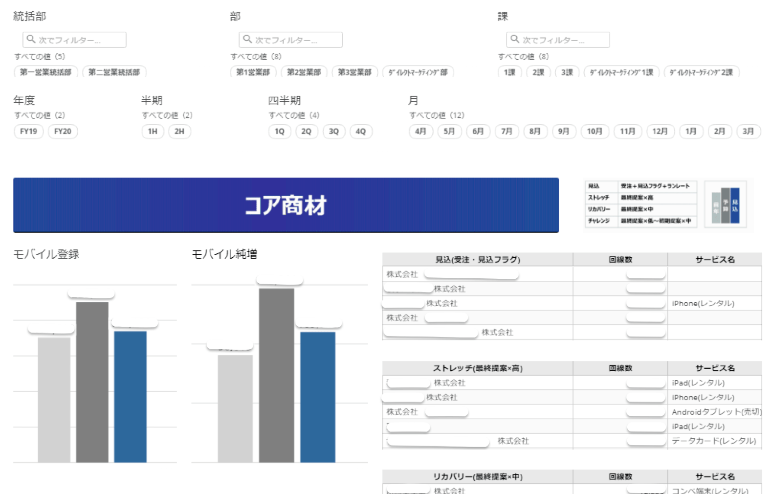Choose fiscal year FY20

point(63,131)
